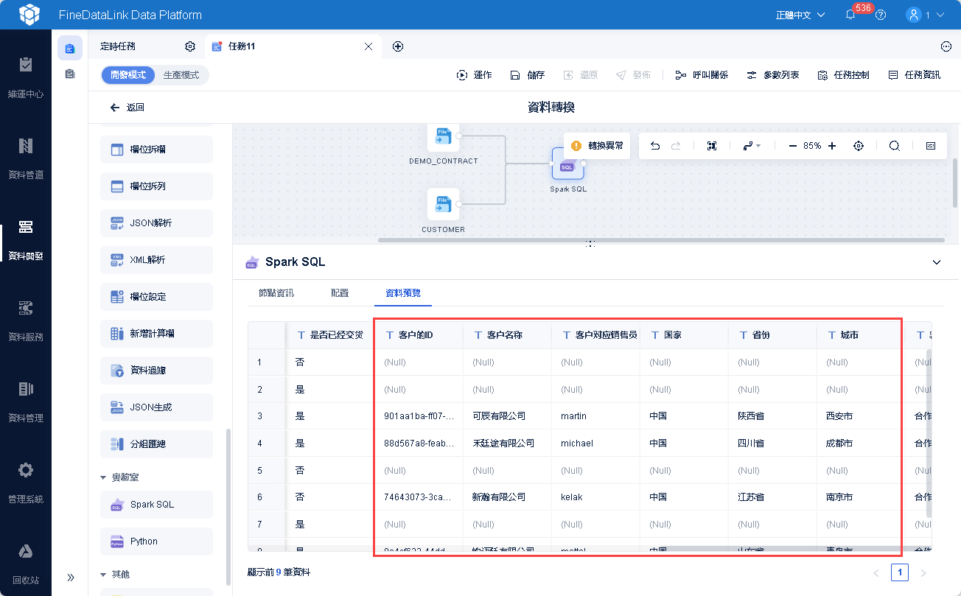Click the 可辰有限公司 cell
Image resolution: width=961 pixels, height=596 pixels.
(x=507, y=416)
